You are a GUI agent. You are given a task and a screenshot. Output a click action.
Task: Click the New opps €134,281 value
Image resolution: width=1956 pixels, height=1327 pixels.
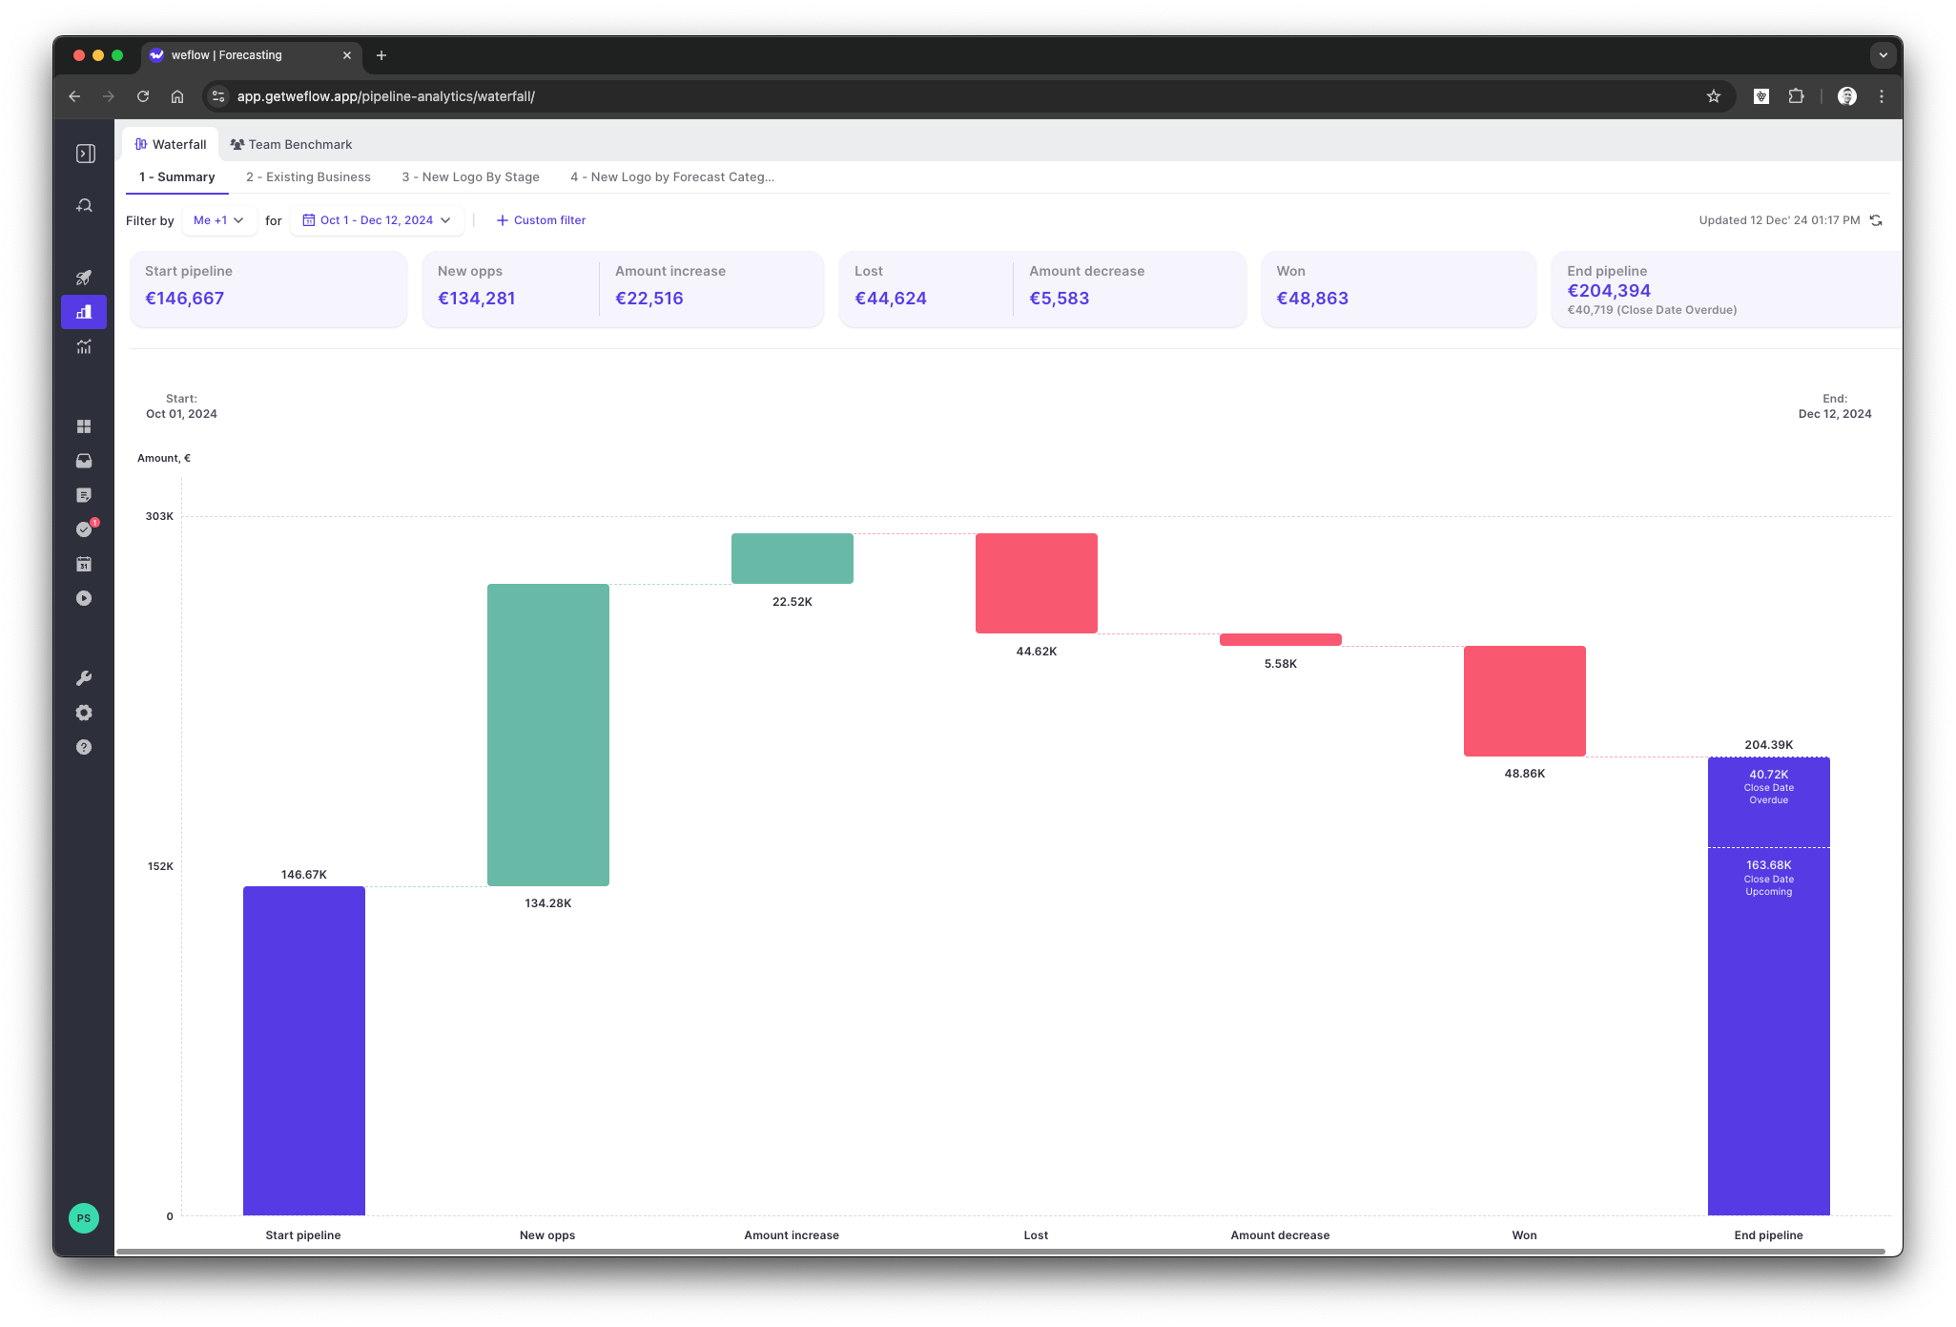[476, 299]
